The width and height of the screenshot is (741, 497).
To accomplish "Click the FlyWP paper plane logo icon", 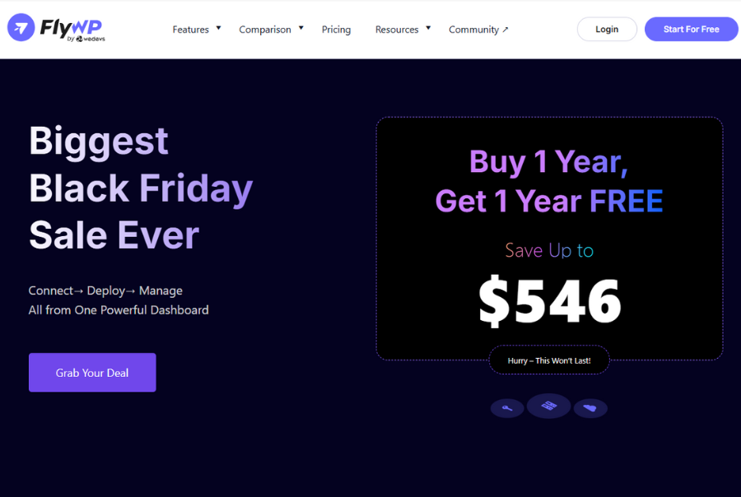I will coord(21,27).
